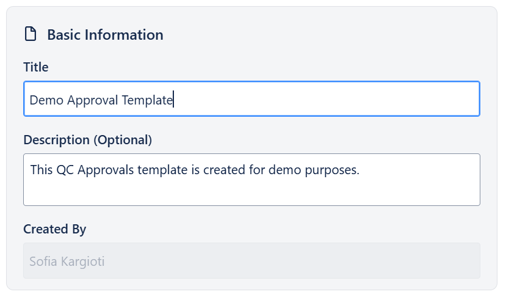Click the word "QC" in the description

tap(65, 170)
